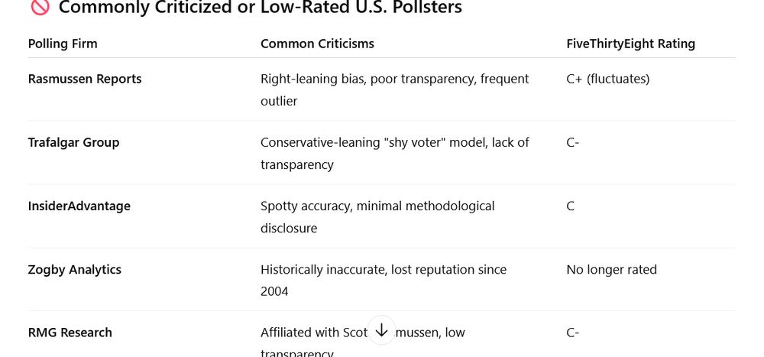This screenshot has width=764, height=357.
Task: Click the C+ (fluctuates) rating
Action: [x=608, y=79]
